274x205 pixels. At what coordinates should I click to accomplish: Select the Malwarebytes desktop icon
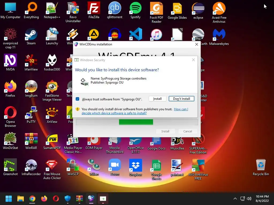(x=219, y=37)
